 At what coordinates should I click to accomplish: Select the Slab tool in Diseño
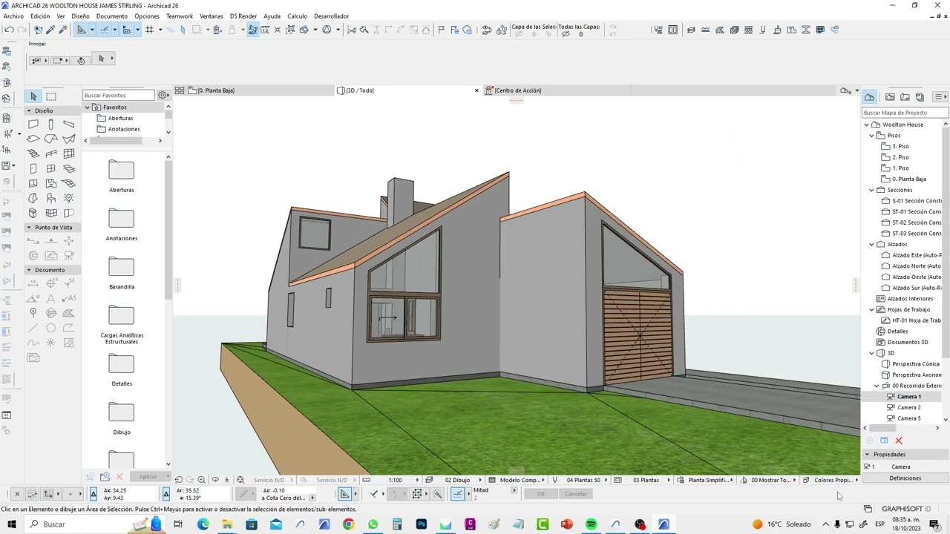pyautogui.click(x=33, y=139)
